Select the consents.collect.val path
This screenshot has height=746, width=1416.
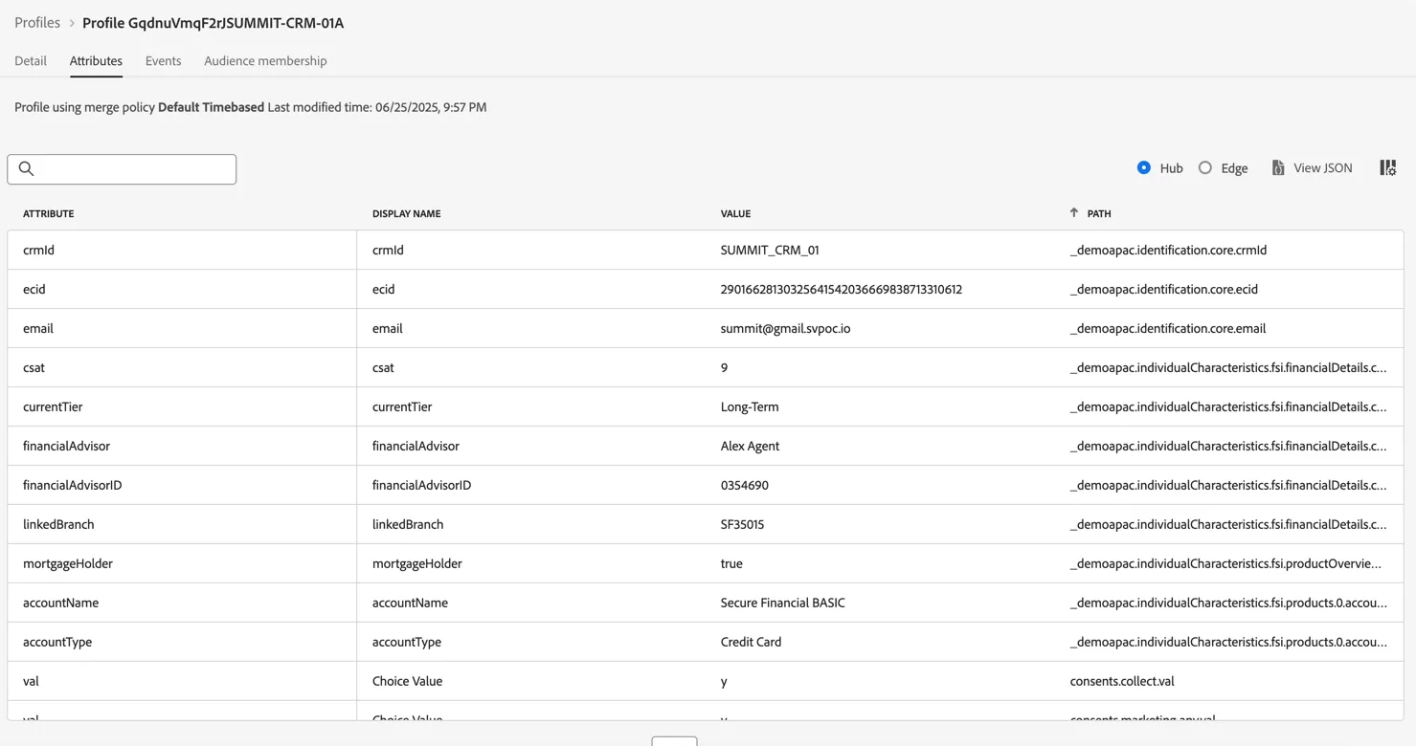1122,681
